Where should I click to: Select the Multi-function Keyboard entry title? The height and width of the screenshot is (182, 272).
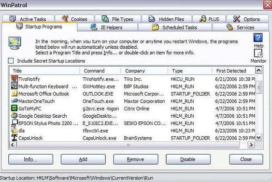tap(47, 86)
